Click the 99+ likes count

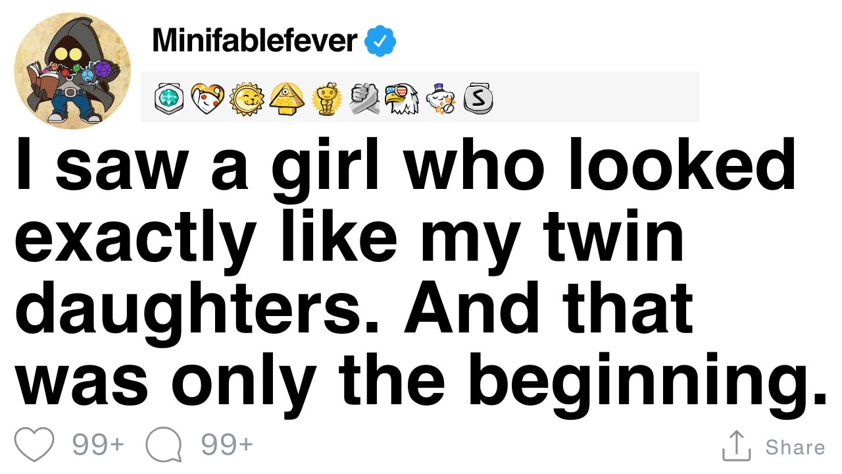97,445
